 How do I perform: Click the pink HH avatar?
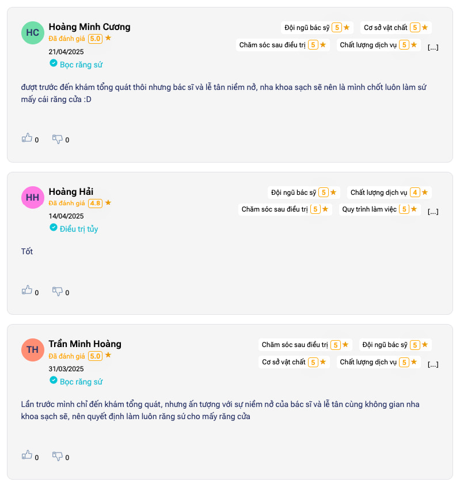(x=33, y=197)
